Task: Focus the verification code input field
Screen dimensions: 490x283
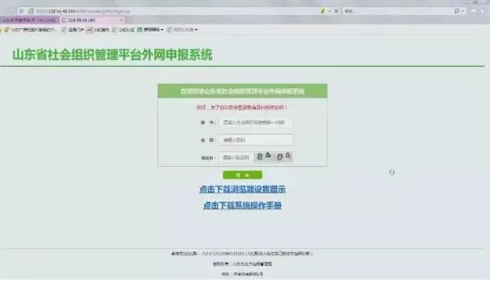Action: click(x=236, y=157)
